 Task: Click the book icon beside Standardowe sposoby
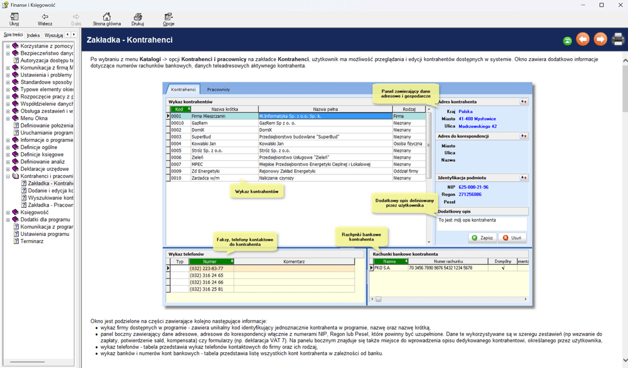(16, 82)
